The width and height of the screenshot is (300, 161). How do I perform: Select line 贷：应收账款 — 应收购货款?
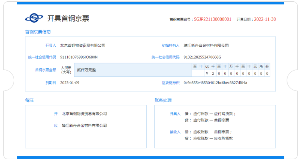[208, 138]
